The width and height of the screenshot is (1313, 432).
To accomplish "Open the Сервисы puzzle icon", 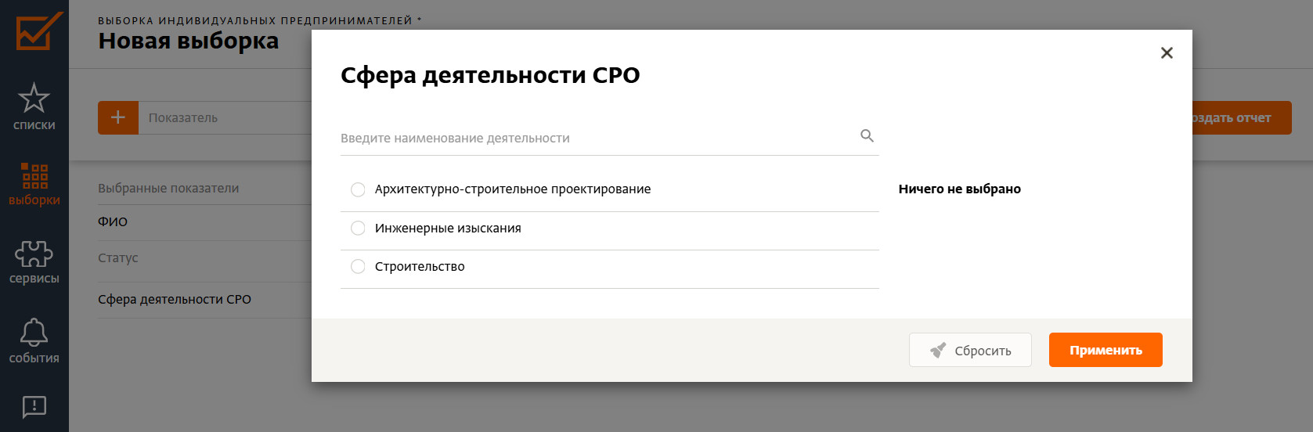I will (34, 254).
